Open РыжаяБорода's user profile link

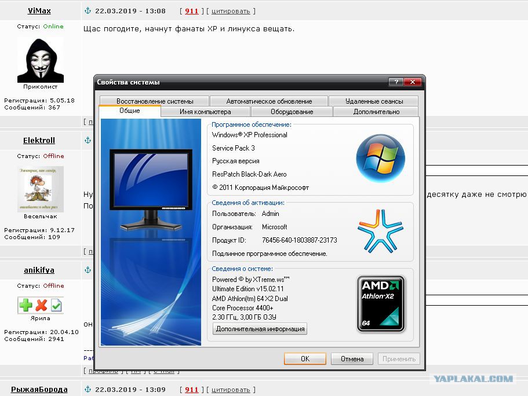[x=39, y=389]
